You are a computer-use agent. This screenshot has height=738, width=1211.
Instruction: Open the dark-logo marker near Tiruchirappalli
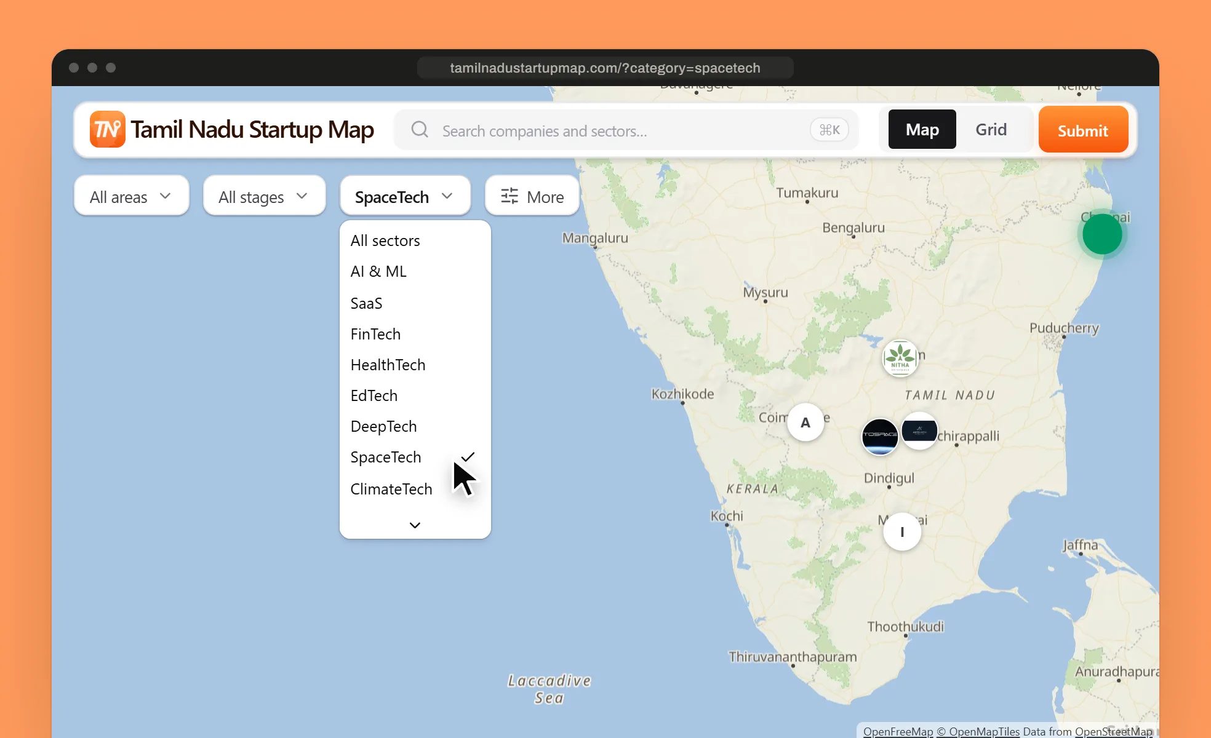[919, 431]
